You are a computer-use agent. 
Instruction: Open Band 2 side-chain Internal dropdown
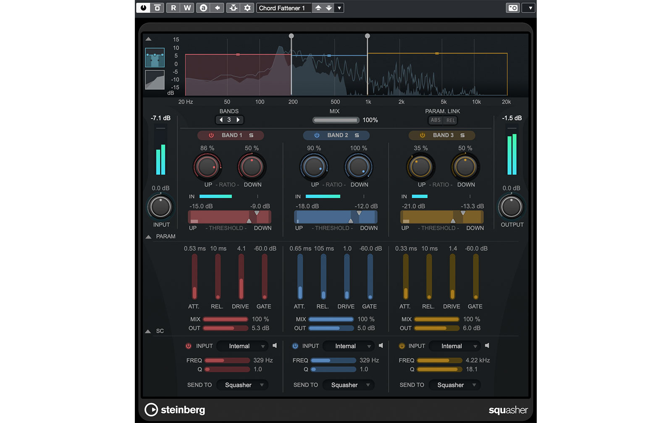[x=349, y=346]
